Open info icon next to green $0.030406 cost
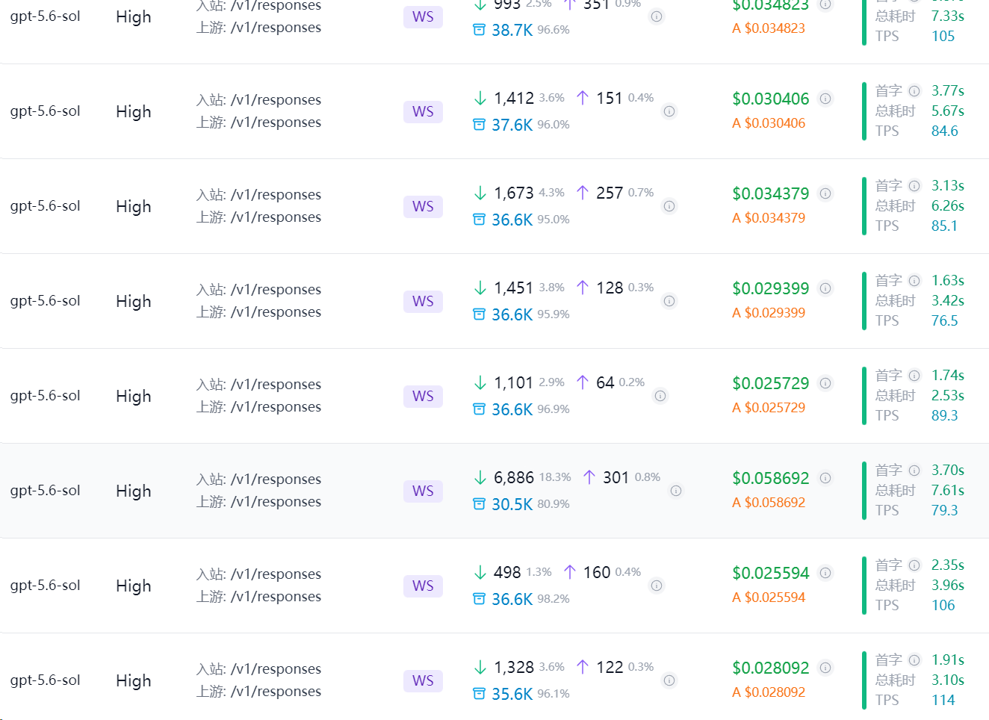The image size is (989, 720). point(825,99)
